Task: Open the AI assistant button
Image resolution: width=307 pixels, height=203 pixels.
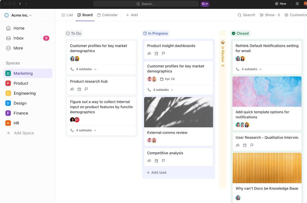Action: click(x=205, y=4)
